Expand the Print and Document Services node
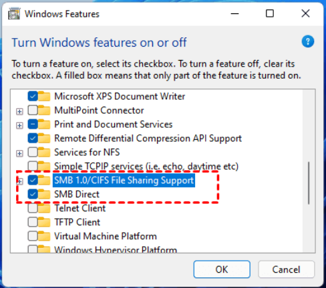The width and height of the screenshot is (326, 288). click(19, 125)
